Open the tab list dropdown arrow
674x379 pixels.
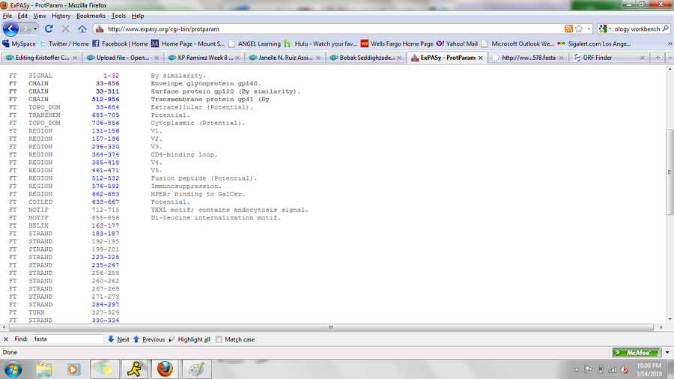[668, 57]
